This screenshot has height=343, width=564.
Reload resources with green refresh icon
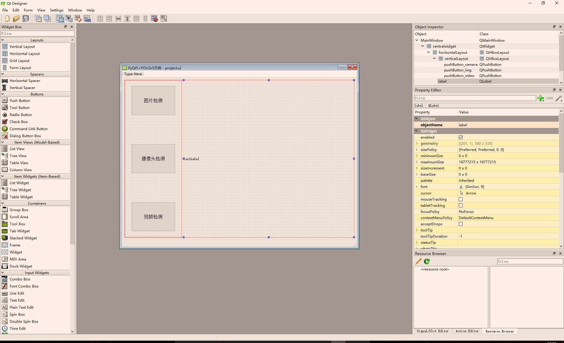(427, 261)
